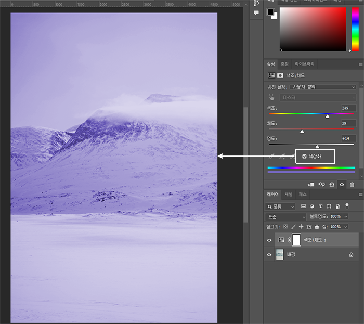Click the view previous state icon
This screenshot has height=324, width=364.
coord(321,185)
